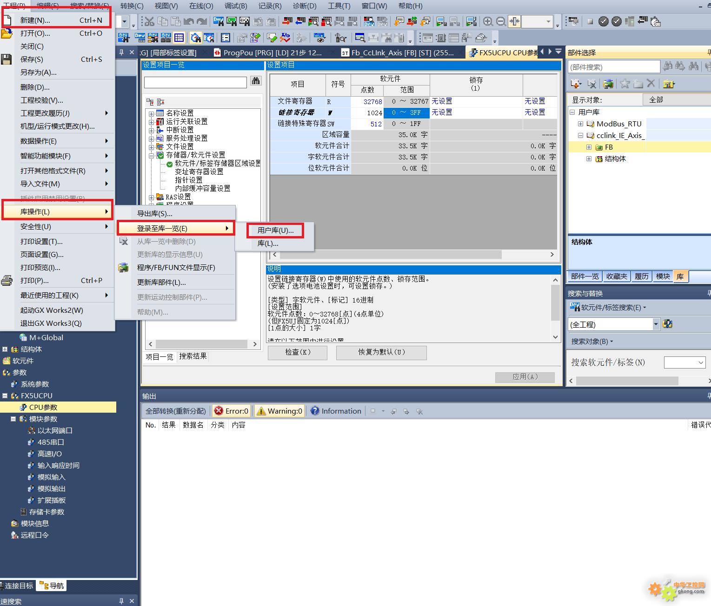This screenshot has width=711, height=606.
Task: Expand the ModBus_RTU user library node
Action: pyautogui.click(x=580, y=124)
